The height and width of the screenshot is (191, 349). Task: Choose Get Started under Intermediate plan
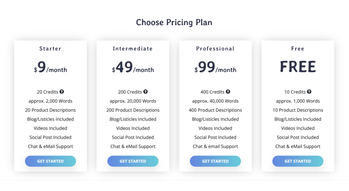pos(133,161)
